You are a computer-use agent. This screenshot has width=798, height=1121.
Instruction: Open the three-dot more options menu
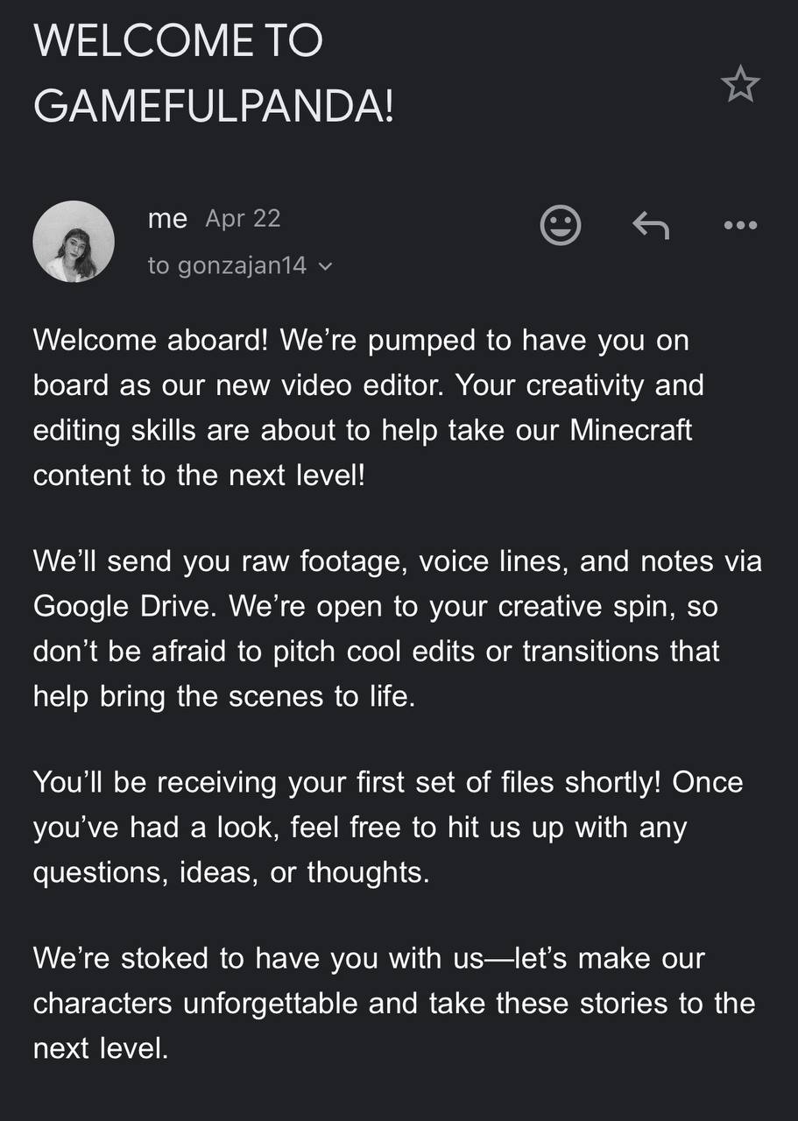pos(741,226)
